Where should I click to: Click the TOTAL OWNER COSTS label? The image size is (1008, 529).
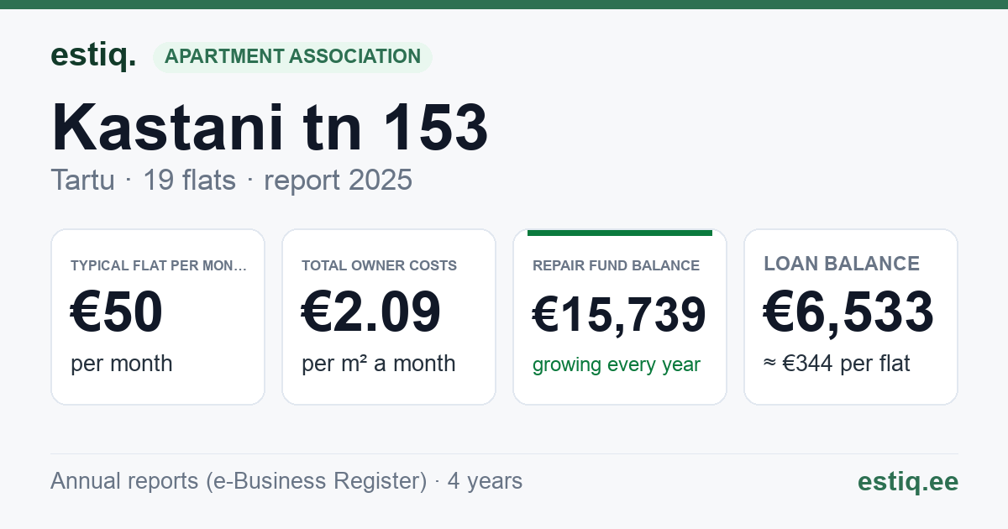(x=379, y=265)
